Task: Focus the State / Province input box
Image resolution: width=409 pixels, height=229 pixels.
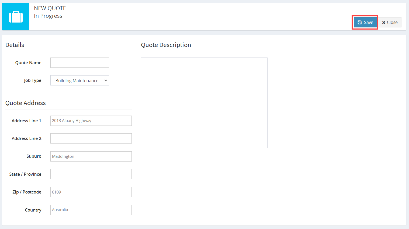Action: coord(91,174)
